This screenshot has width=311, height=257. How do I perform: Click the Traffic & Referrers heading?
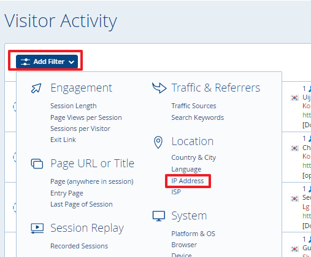click(x=216, y=88)
